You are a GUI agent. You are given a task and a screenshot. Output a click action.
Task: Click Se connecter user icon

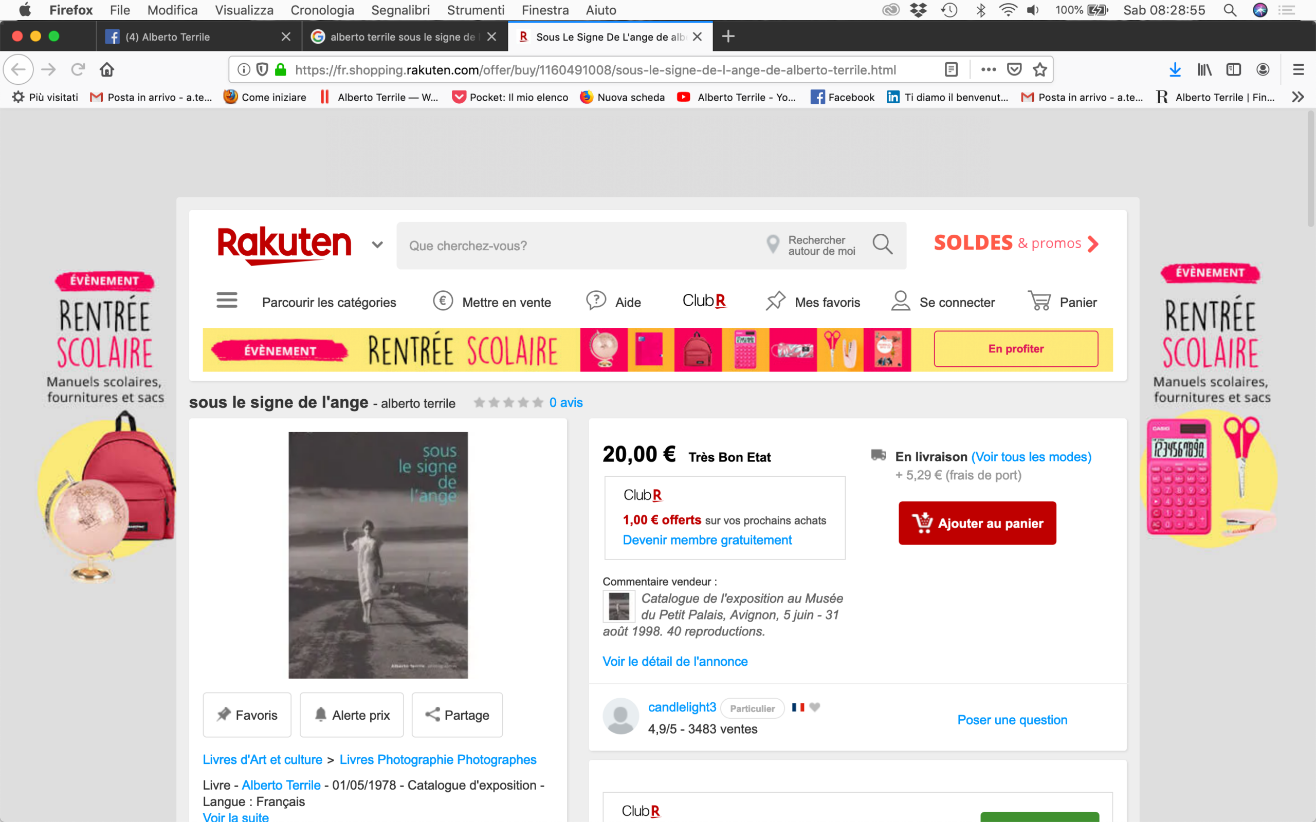click(x=901, y=301)
